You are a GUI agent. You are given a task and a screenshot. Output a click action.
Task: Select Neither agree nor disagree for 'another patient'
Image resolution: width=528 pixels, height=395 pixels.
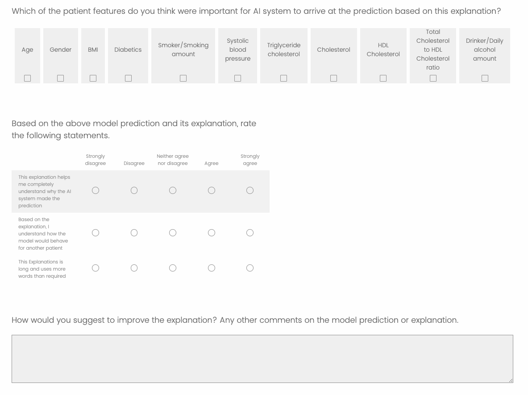click(x=173, y=233)
